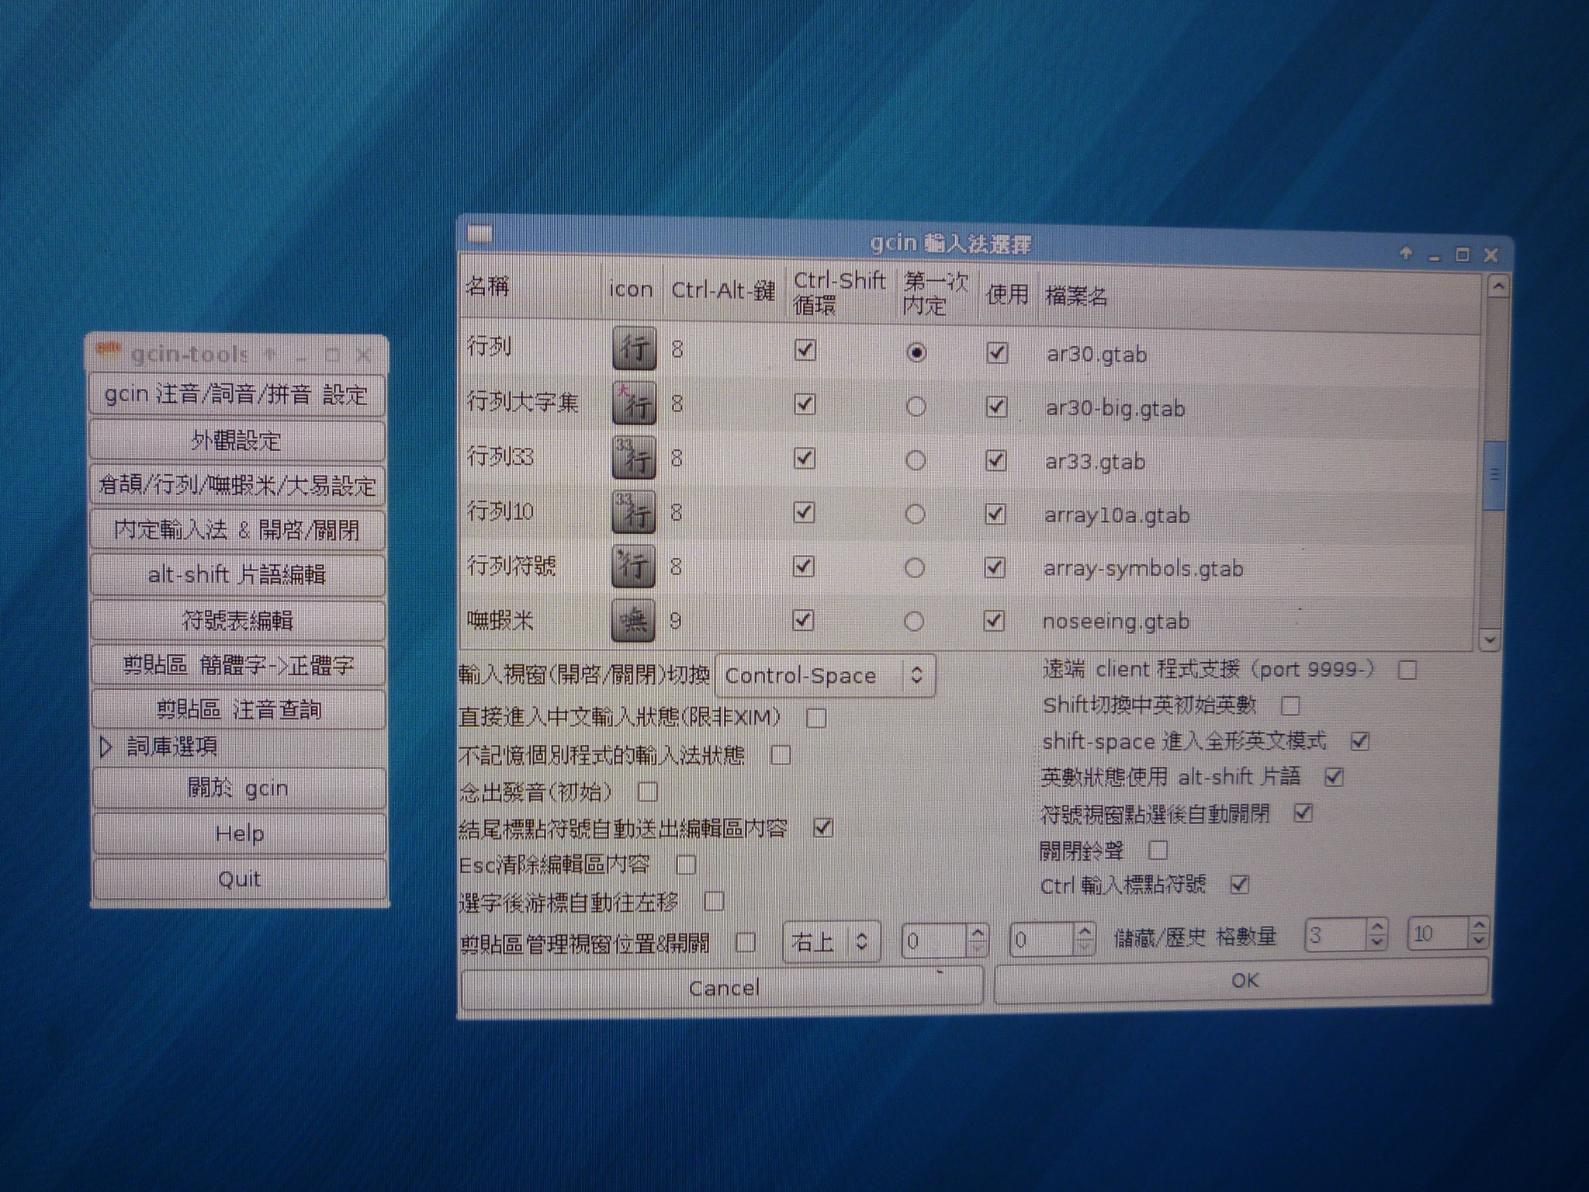Enable Esc清除編輯區內容 checkbox
Viewport: 1589px width, 1192px height.
pyautogui.click(x=686, y=865)
